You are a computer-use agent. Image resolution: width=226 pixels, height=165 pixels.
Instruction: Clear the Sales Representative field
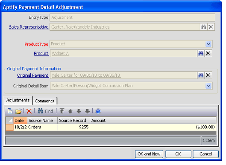pos(211,27)
